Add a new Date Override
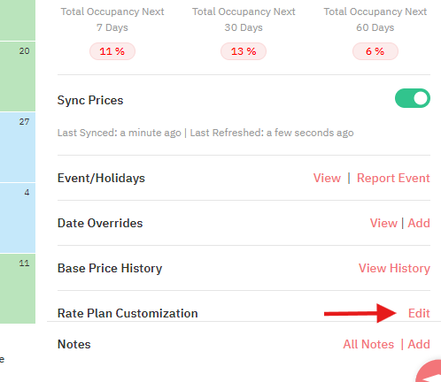The image size is (441, 382). click(x=419, y=223)
